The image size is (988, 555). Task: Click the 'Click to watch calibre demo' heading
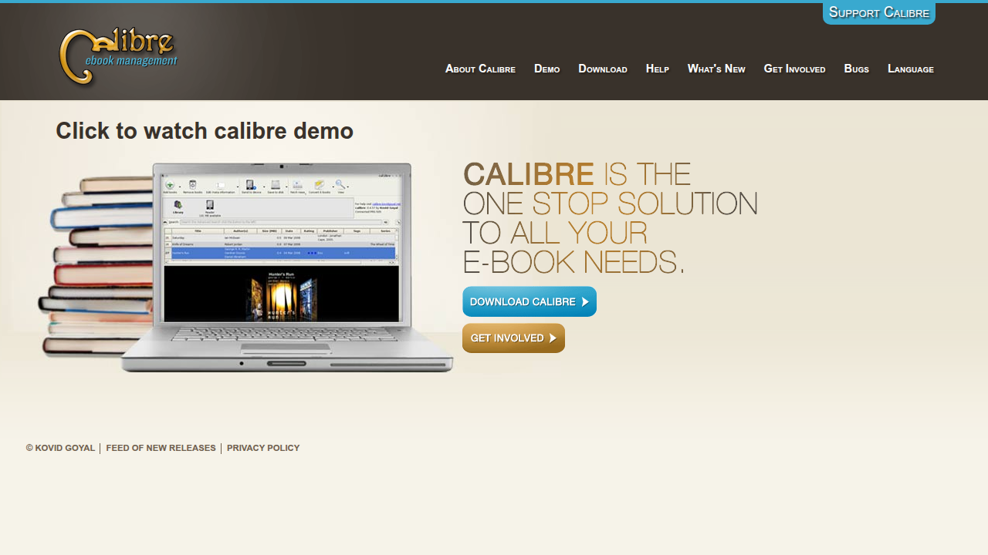pos(205,131)
